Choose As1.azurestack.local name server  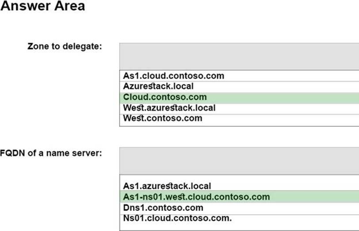[x=167, y=186]
